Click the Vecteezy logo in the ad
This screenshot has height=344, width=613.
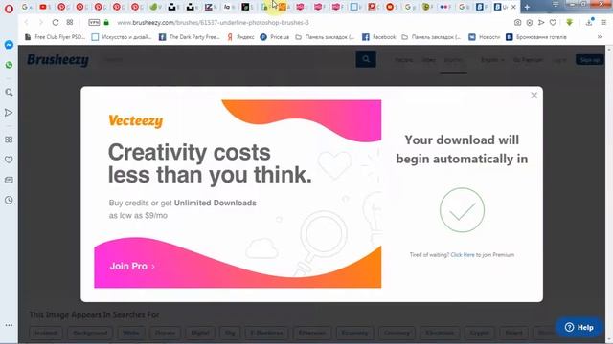pyautogui.click(x=136, y=121)
